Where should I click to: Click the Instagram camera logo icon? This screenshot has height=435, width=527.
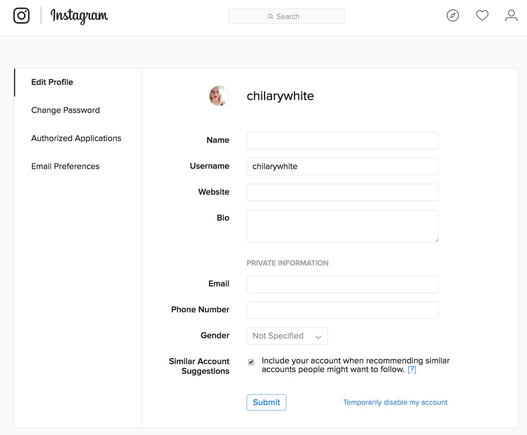[x=22, y=15]
